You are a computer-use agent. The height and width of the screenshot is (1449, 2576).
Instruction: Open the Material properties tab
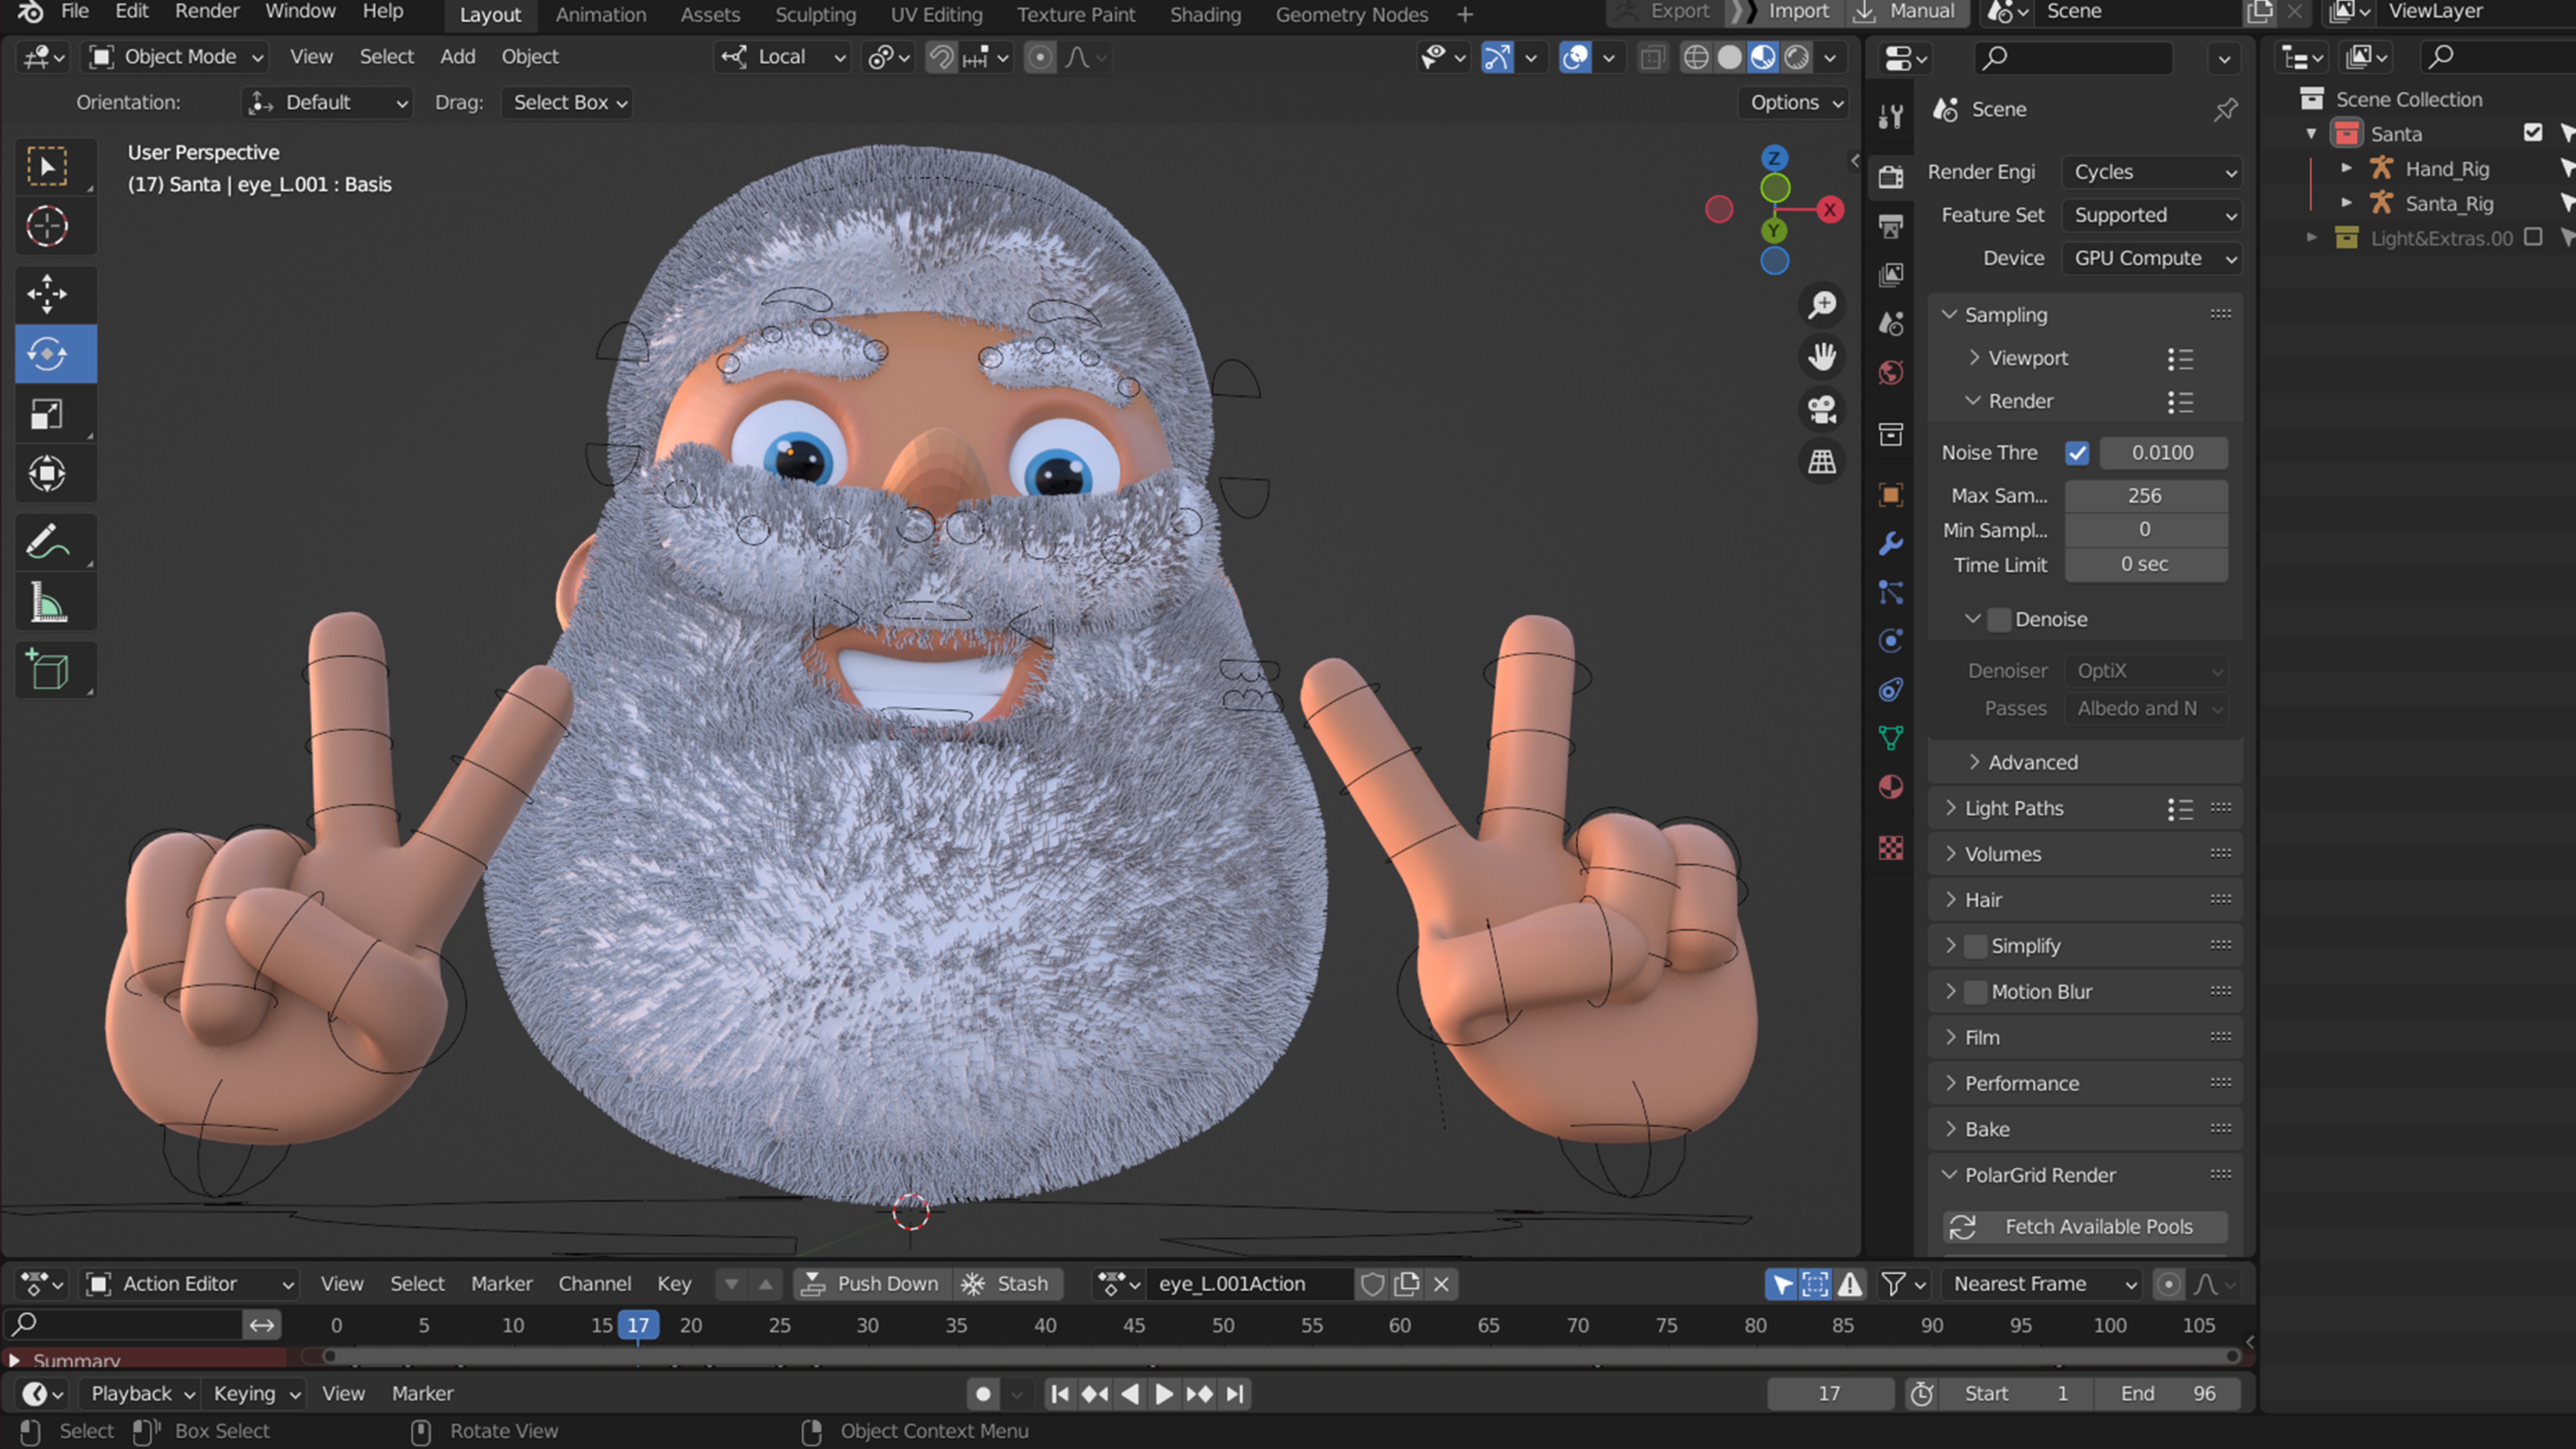click(1890, 787)
